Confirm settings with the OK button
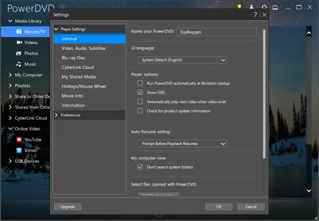The height and width of the screenshot is (221, 319). pos(219,207)
